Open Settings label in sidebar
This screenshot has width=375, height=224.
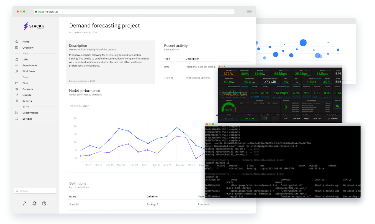(x=27, y=119)
